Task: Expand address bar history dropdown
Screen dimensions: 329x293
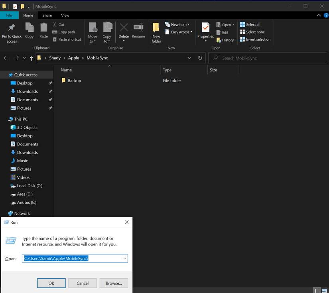Action: 189,58
